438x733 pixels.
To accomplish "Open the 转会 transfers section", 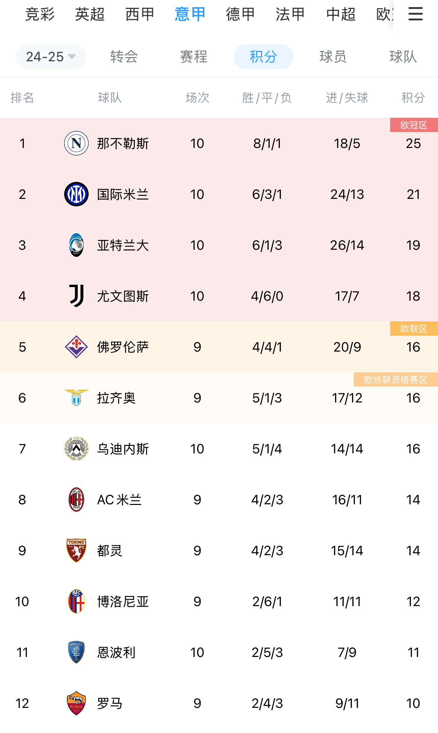I will (124, 57).
